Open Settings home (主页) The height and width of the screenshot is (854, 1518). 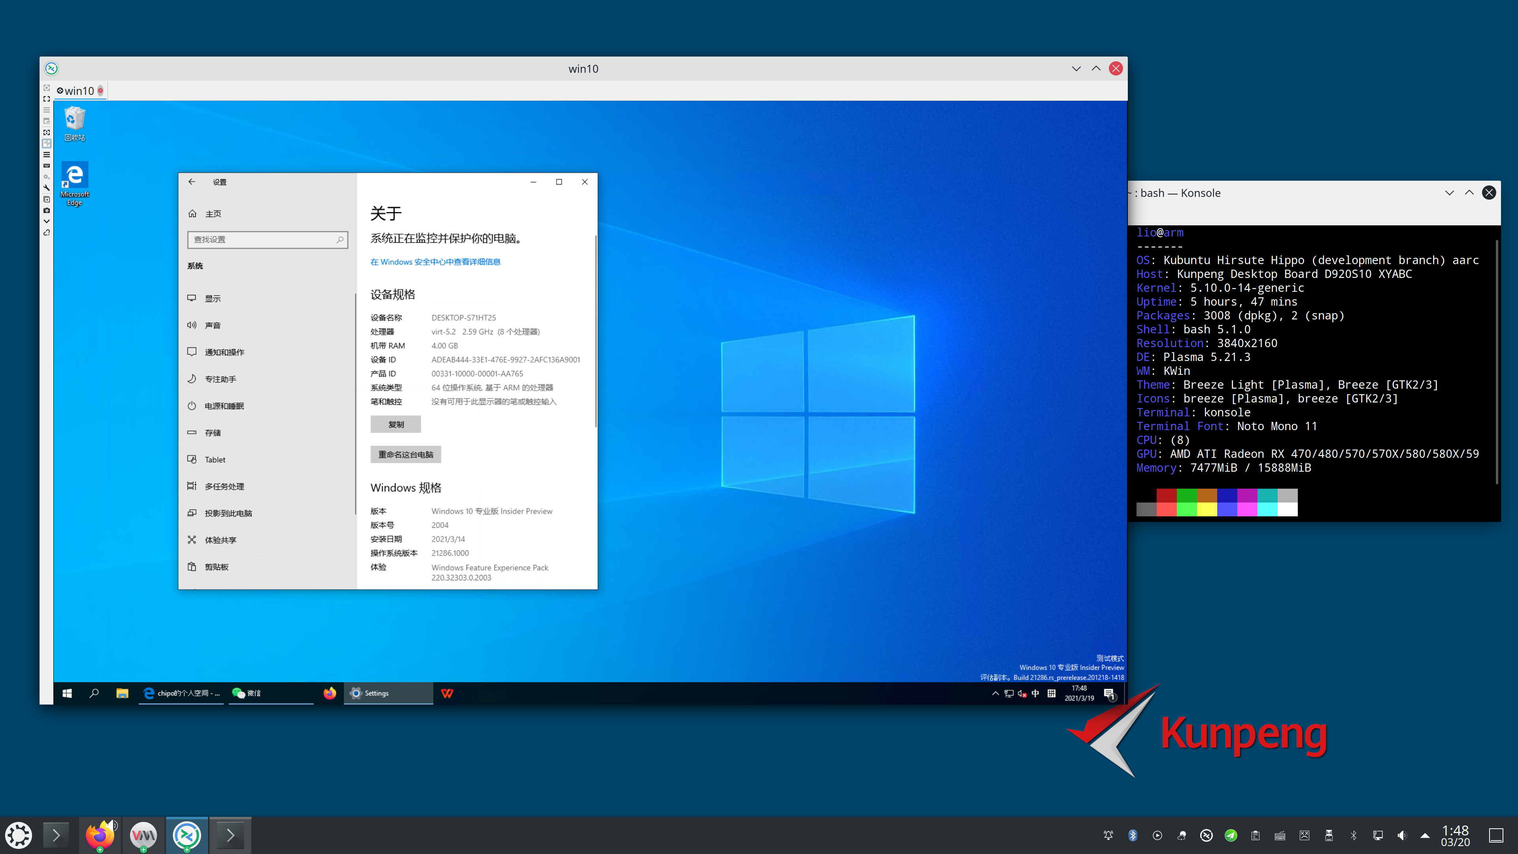point(204,213)
